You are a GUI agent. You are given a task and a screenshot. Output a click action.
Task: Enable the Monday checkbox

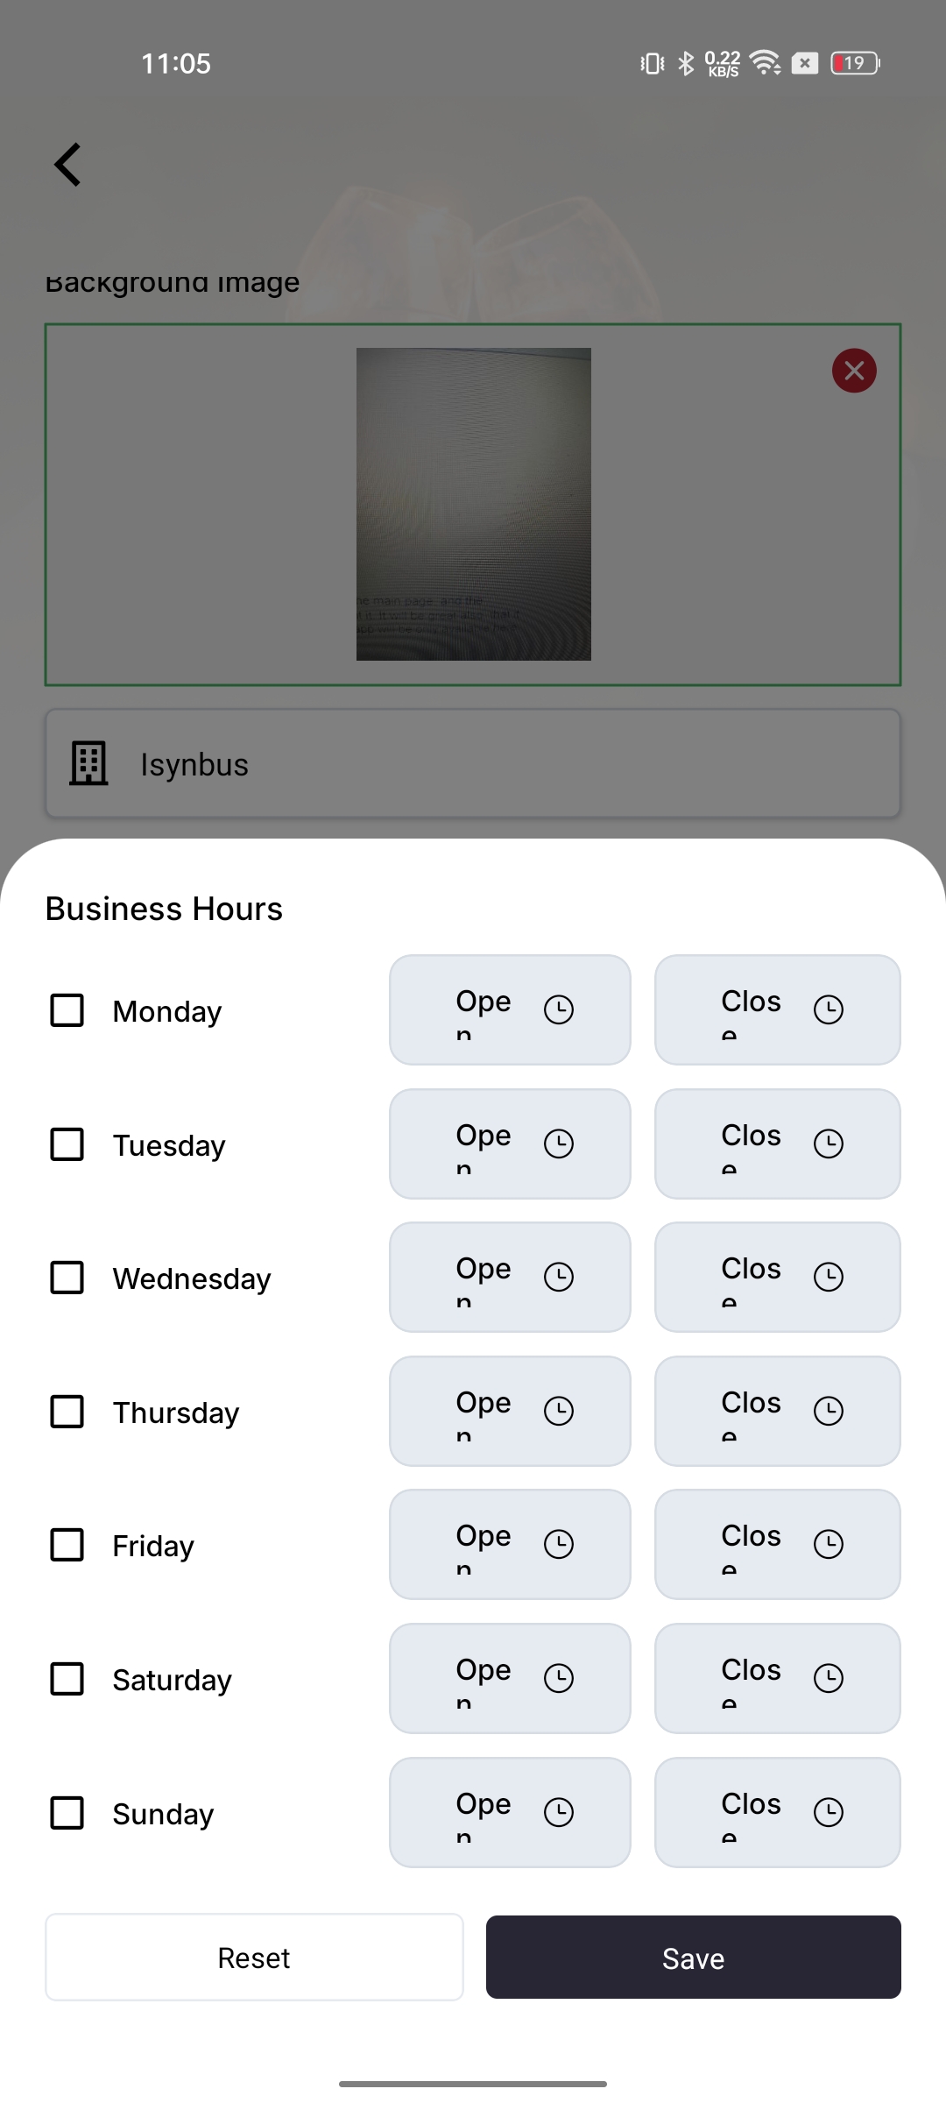click(x=67, y=1010)
